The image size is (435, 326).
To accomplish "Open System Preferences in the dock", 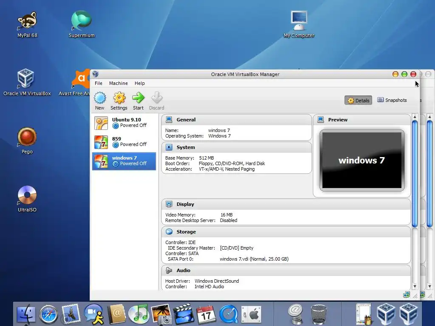I will (251, 315).
